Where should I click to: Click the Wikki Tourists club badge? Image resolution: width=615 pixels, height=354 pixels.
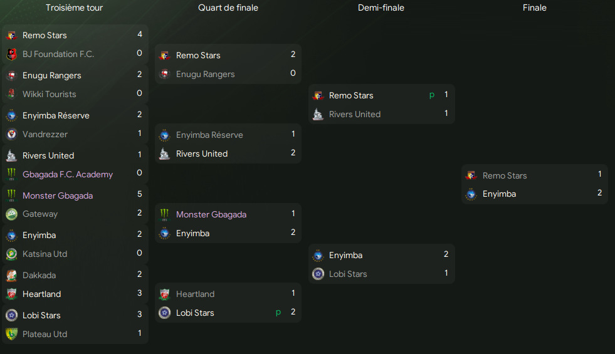tap(11, 94)
